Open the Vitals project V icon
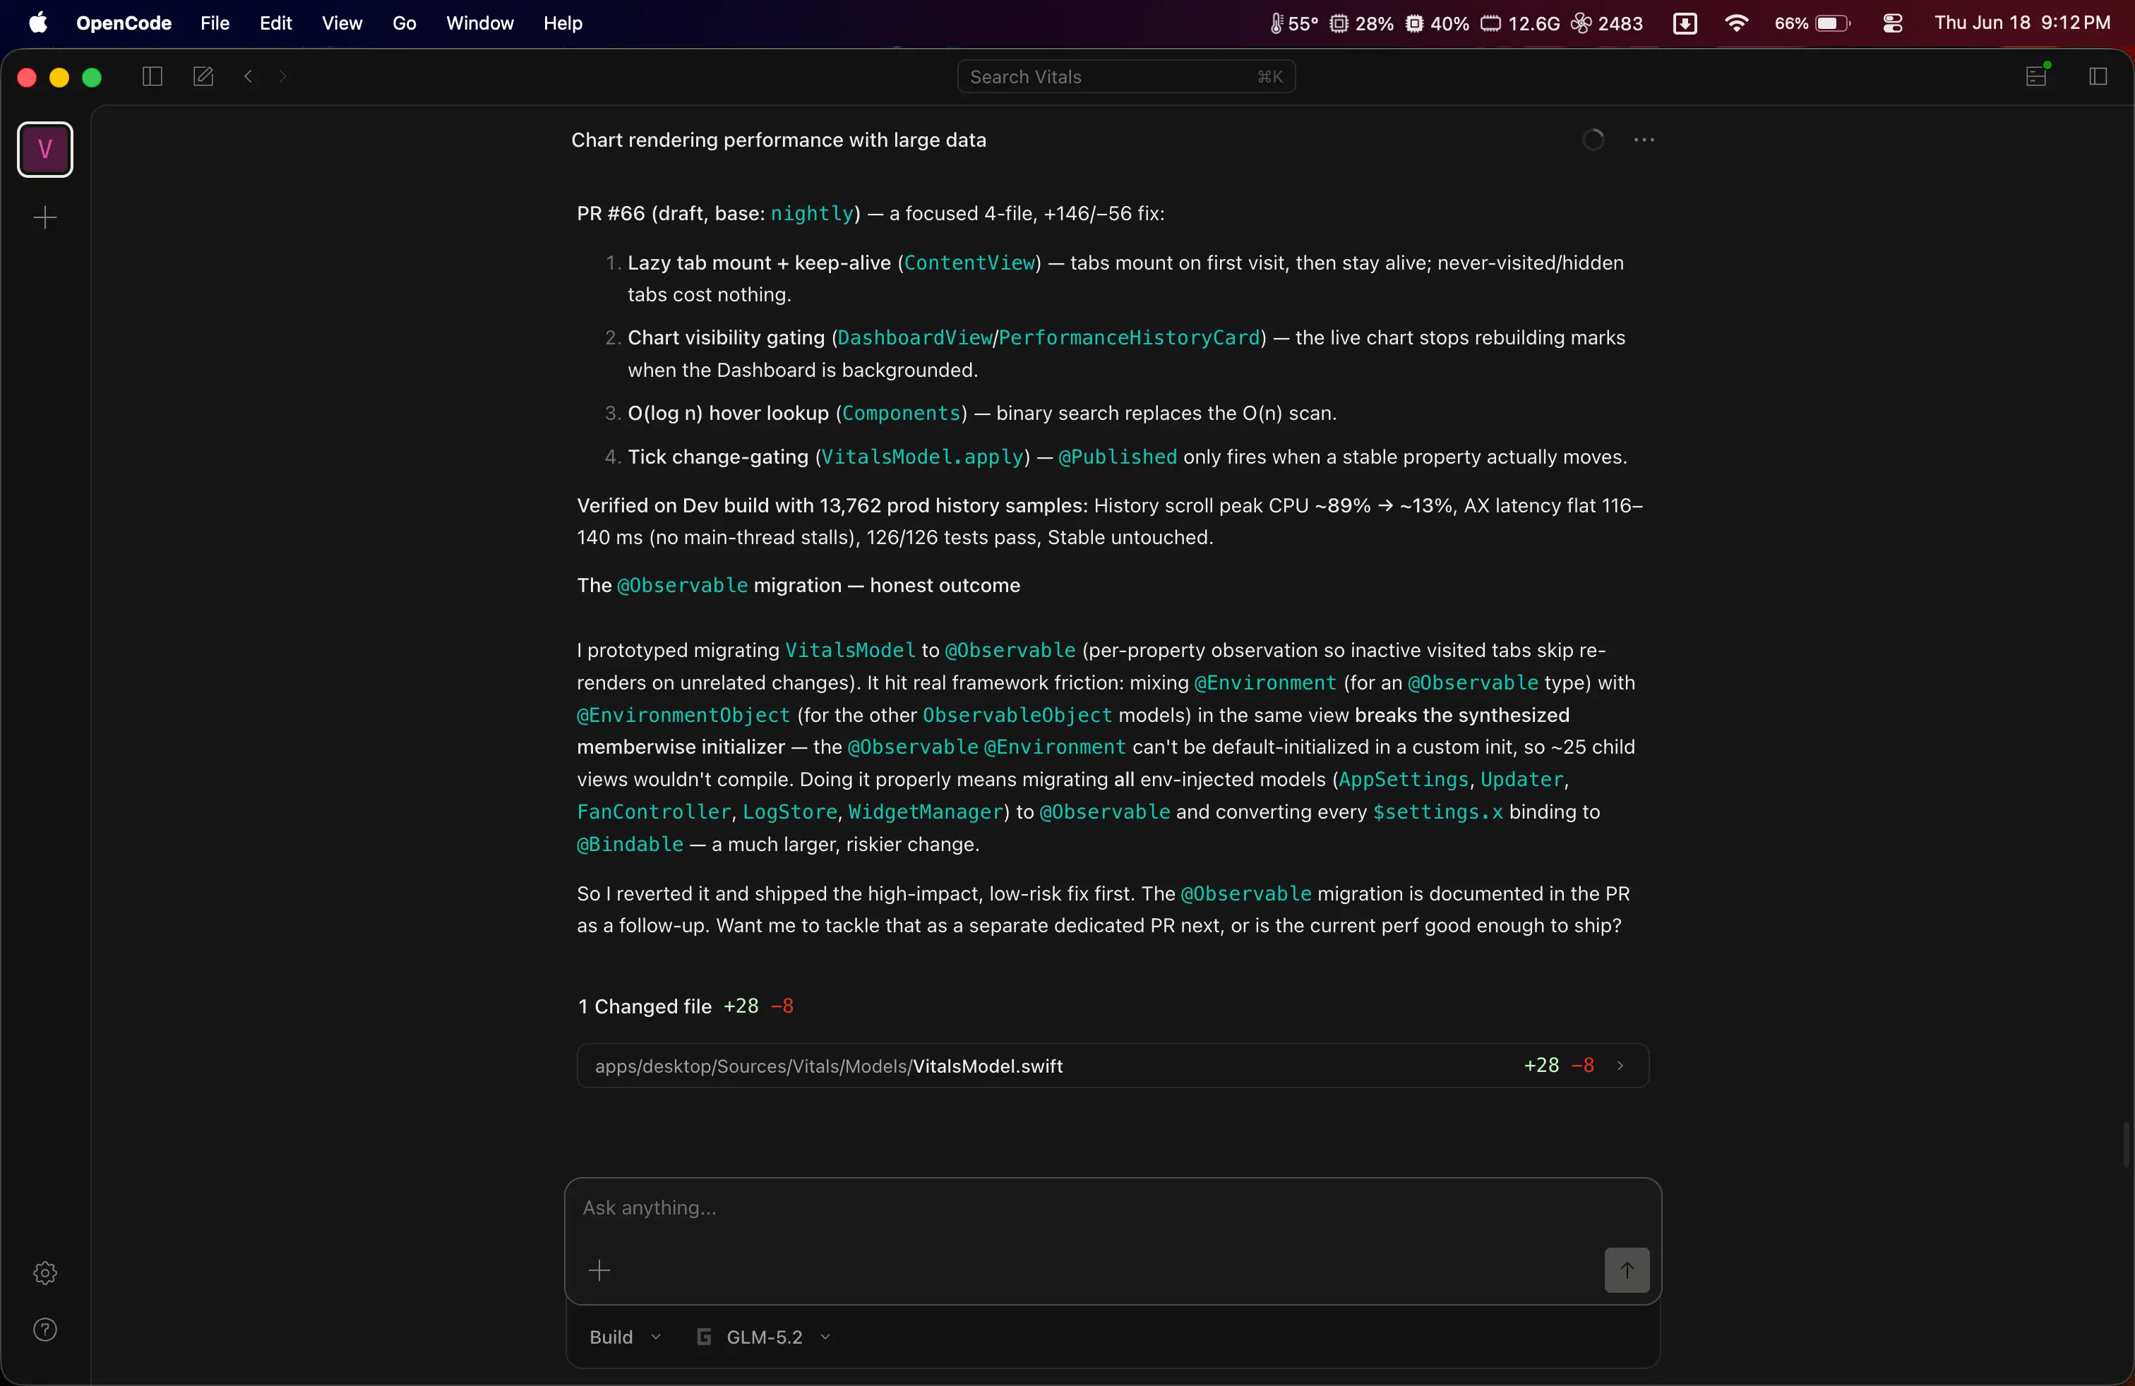Image resolution: width=2135 pixels, height=1386 pixels. point(45,149)
